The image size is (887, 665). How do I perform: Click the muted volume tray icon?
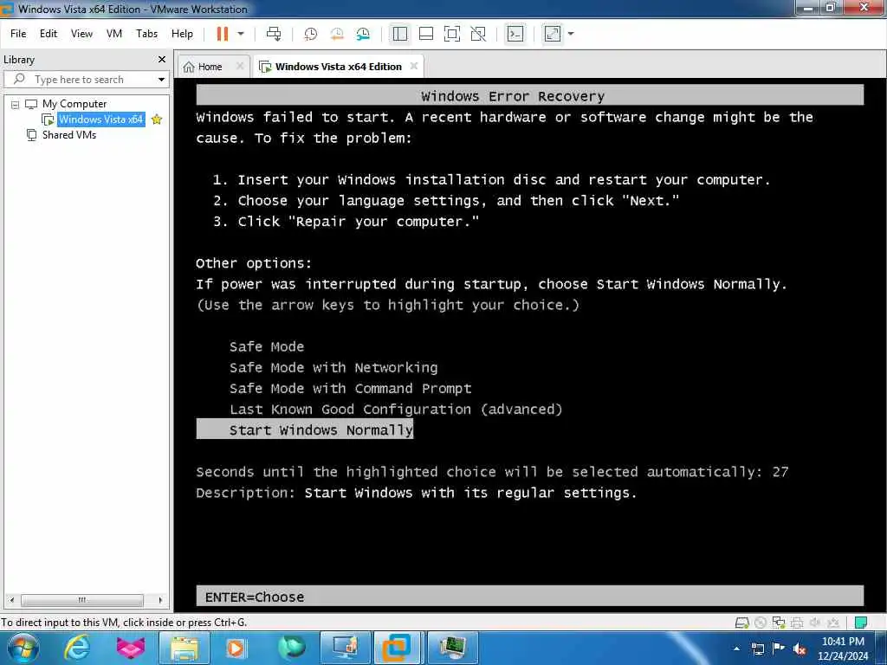tap(800, 649)
